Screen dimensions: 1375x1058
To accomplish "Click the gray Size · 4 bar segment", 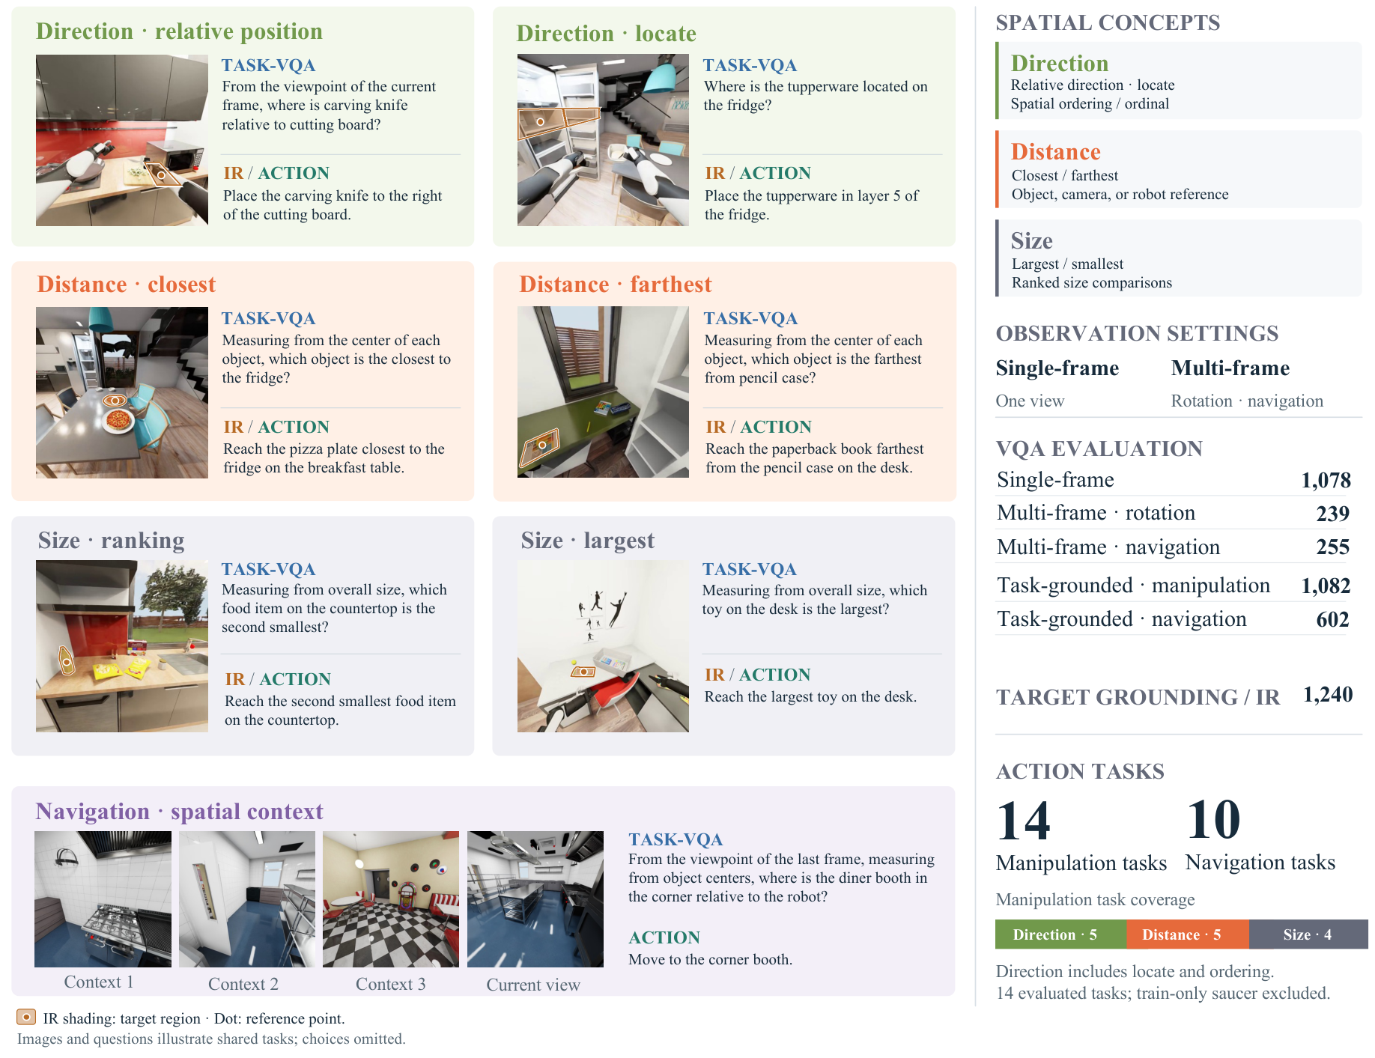I will 1308,934.
